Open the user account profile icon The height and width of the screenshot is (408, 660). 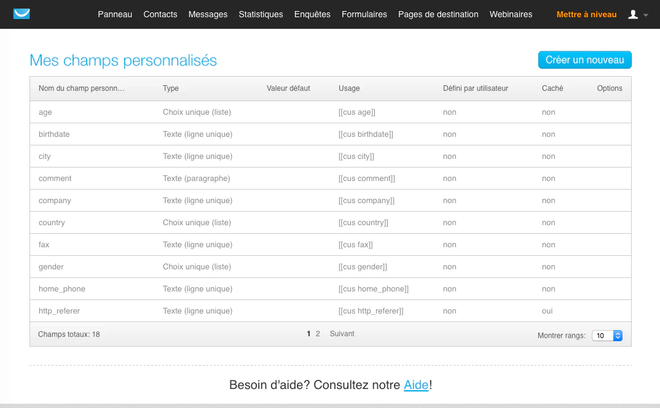(x=632, y=15)
